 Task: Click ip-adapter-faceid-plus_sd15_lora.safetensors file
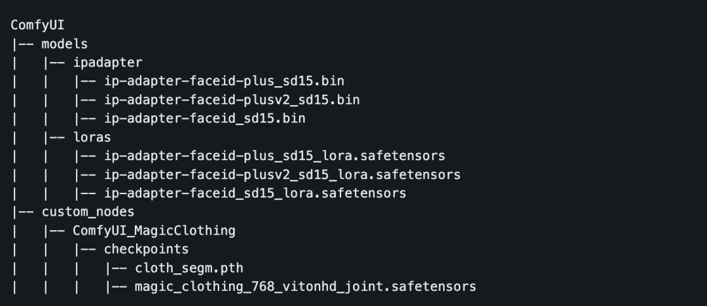point(274,156)
